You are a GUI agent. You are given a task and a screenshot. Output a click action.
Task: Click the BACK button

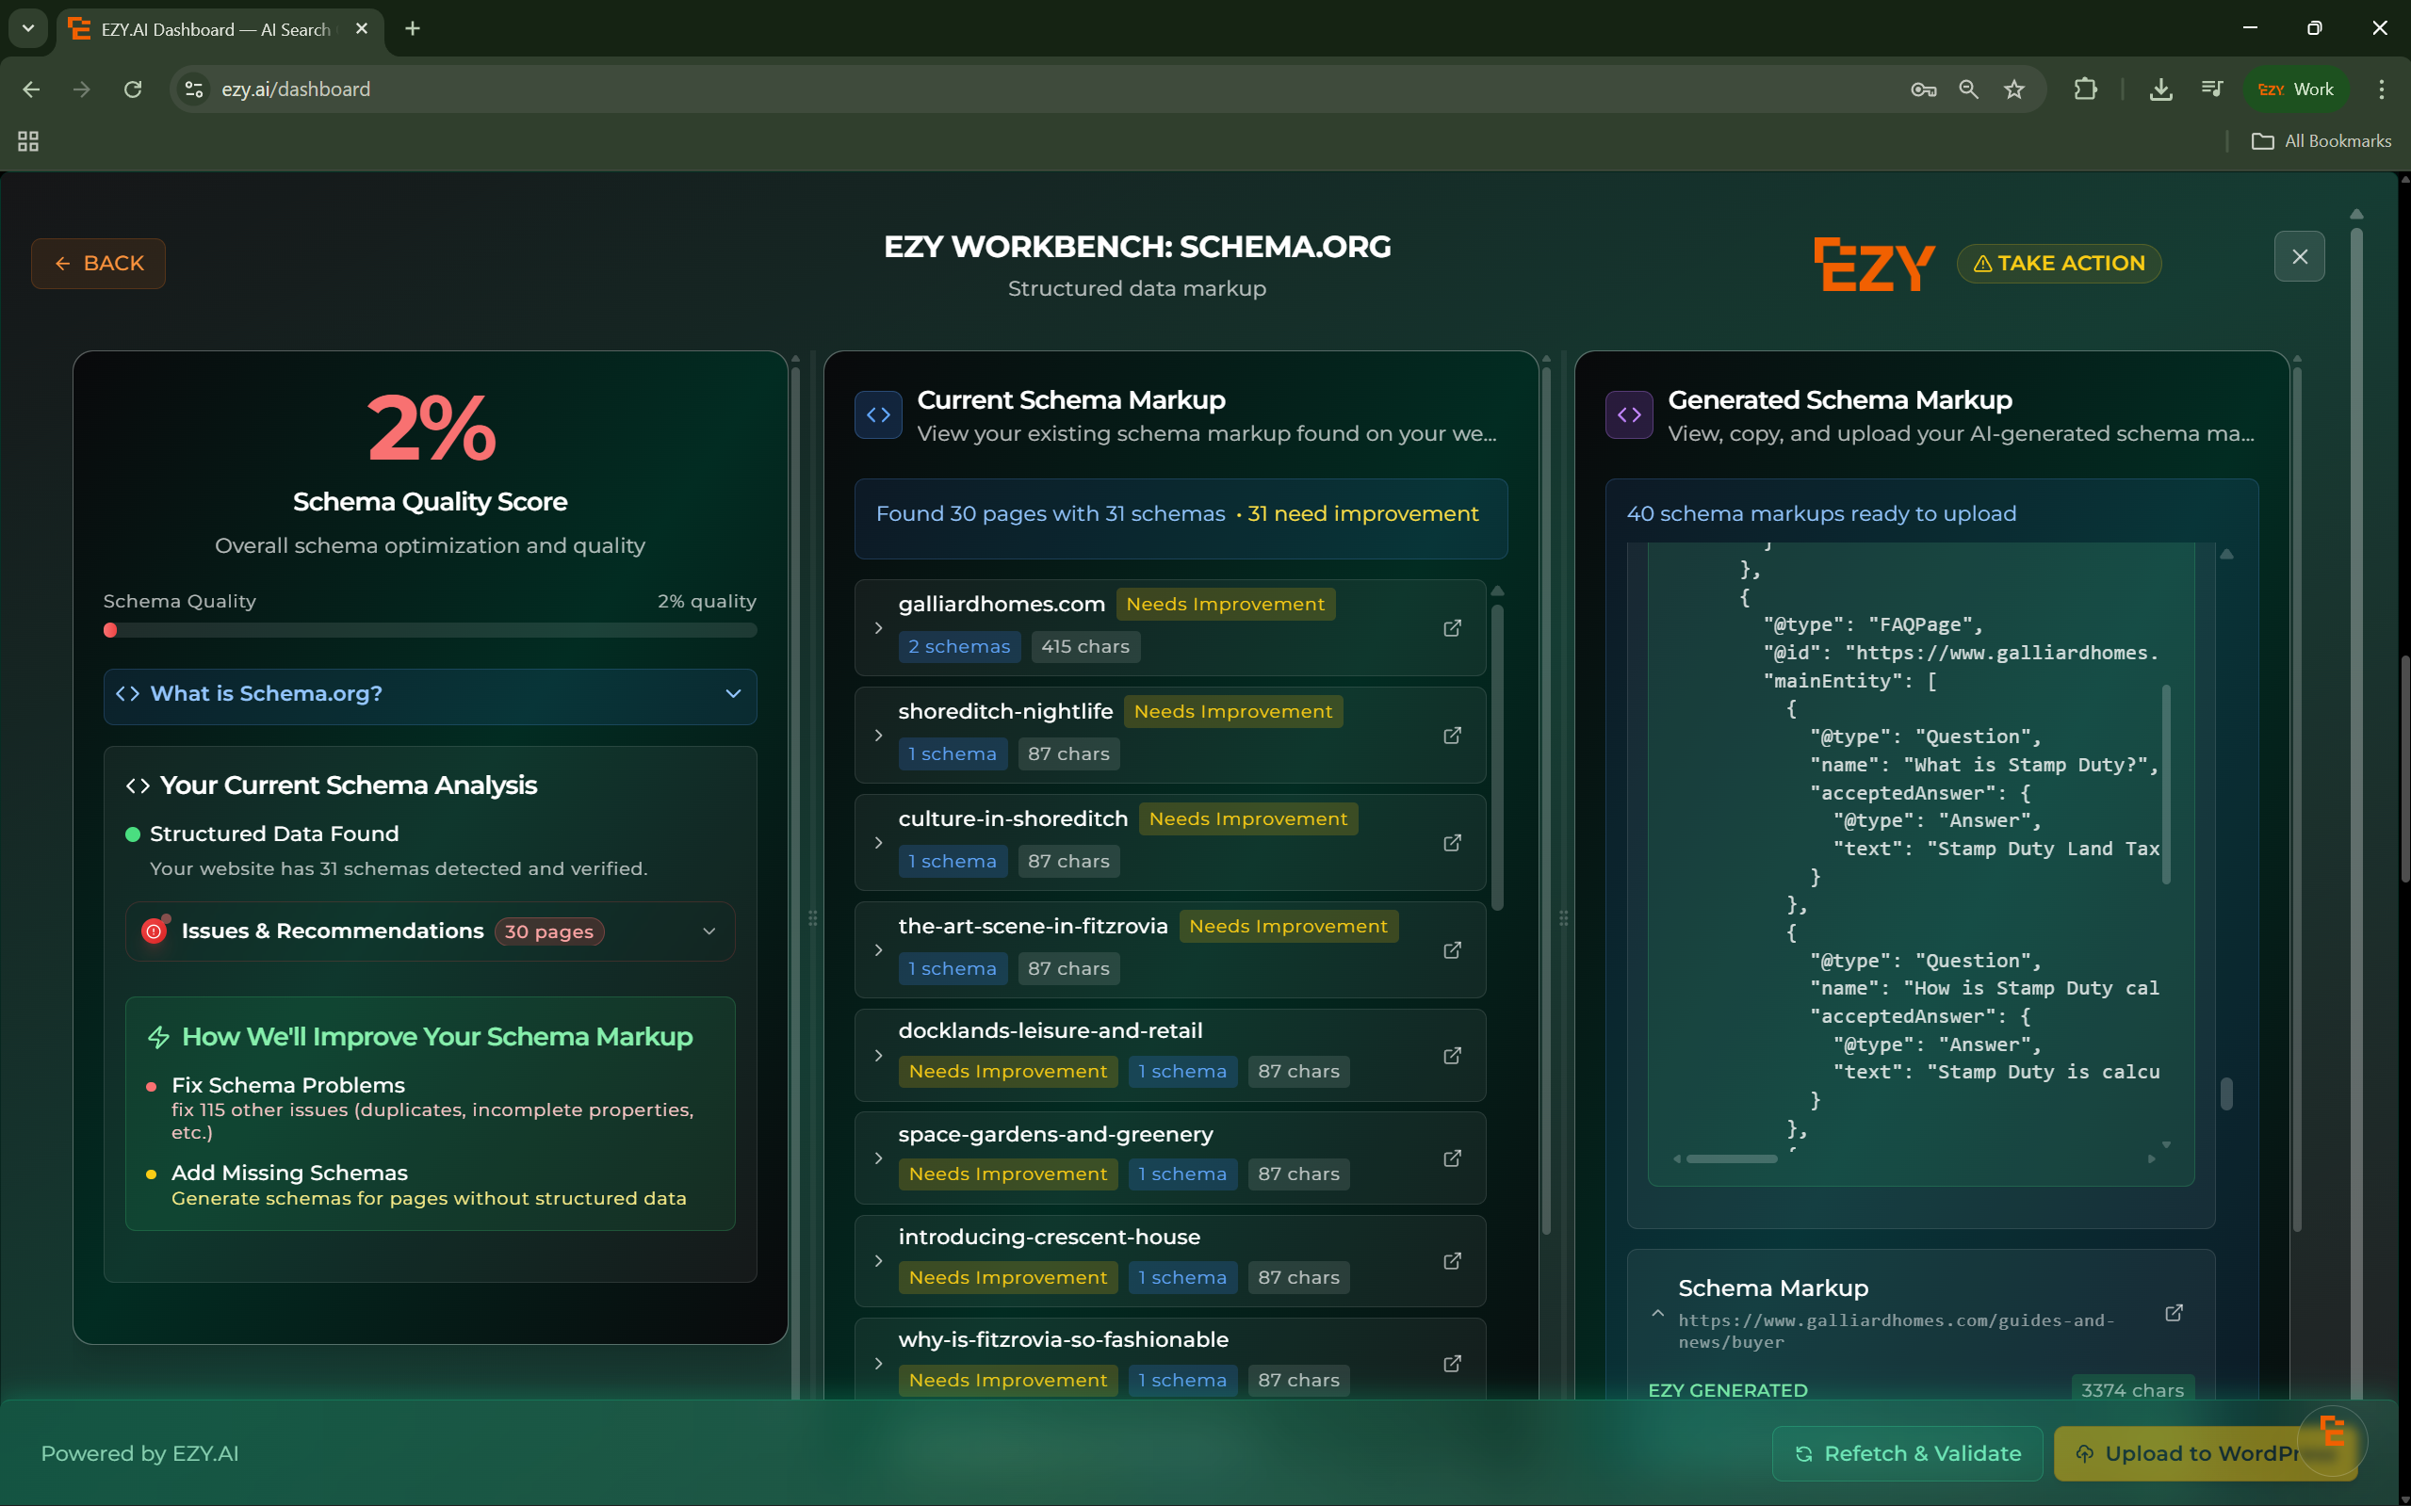pyautogui.click(x=98, y=263)
